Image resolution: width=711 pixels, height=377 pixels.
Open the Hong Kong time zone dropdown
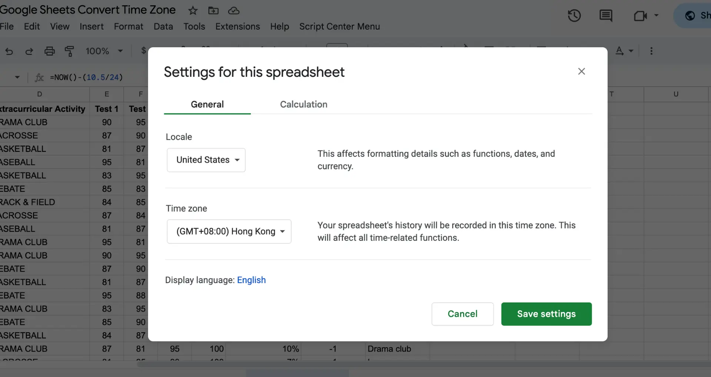pyautogui.click(x=229, y=232)
